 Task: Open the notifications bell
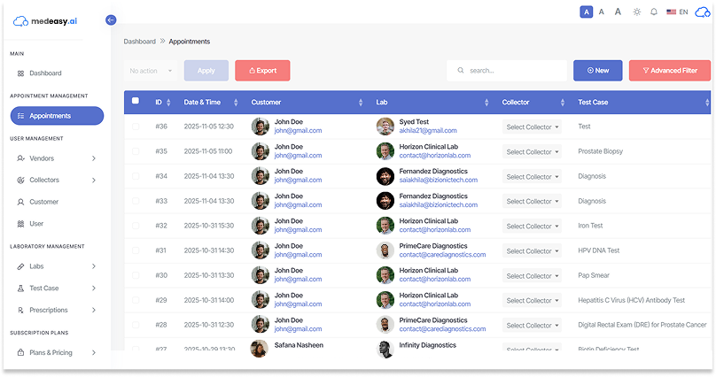[654, 12]
